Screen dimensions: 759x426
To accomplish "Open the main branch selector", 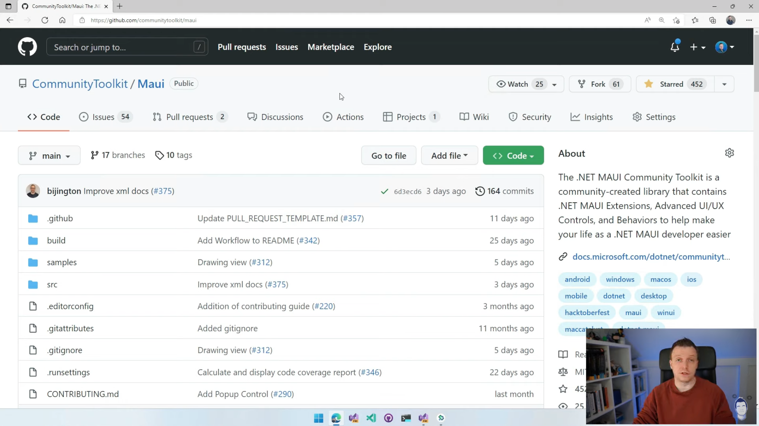I will pyautogui.click(x=49, y=155).
